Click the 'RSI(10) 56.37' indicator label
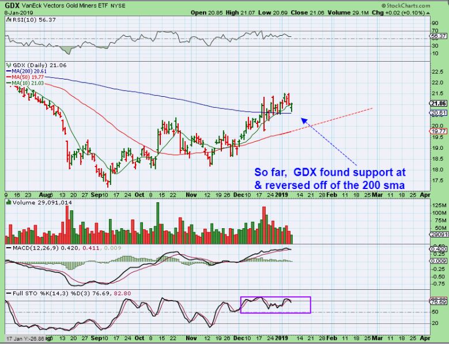 coord(33,20)
